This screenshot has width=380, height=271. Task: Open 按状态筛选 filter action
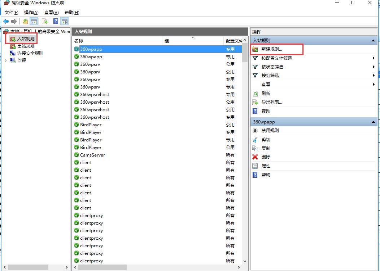(x=272, y=67)
